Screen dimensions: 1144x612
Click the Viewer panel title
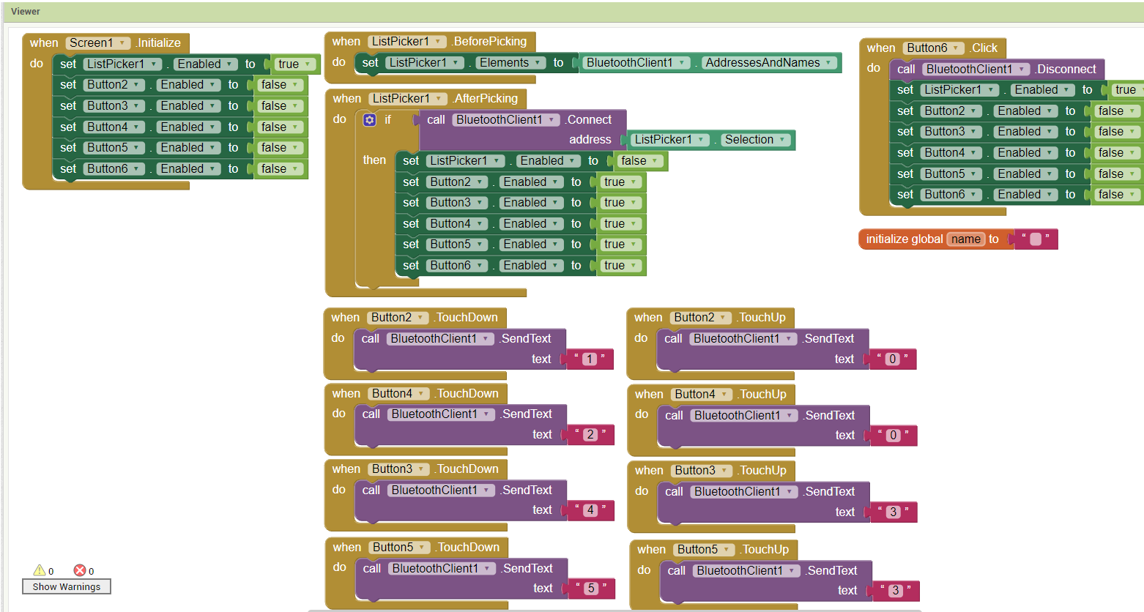pos(26,11)
